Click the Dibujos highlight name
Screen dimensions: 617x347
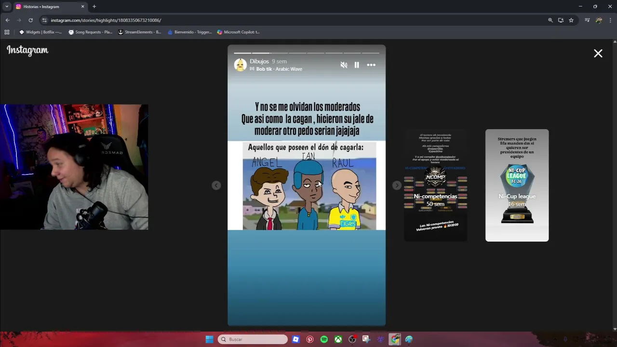point(259,62)
